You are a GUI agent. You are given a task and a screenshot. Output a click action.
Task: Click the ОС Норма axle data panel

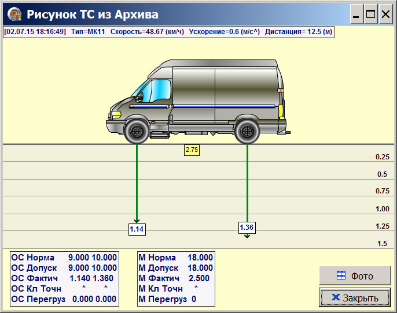tap(64, 278)
